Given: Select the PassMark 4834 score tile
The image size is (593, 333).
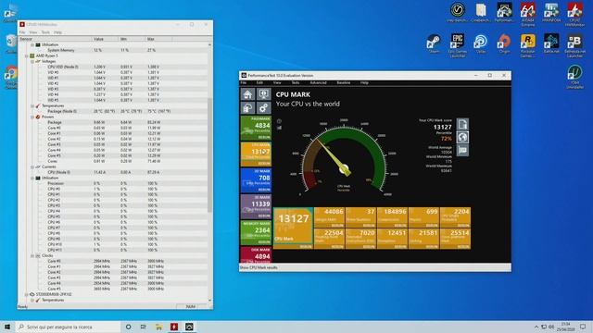Looking at the screenshot, I should click(x=256, y=128).
